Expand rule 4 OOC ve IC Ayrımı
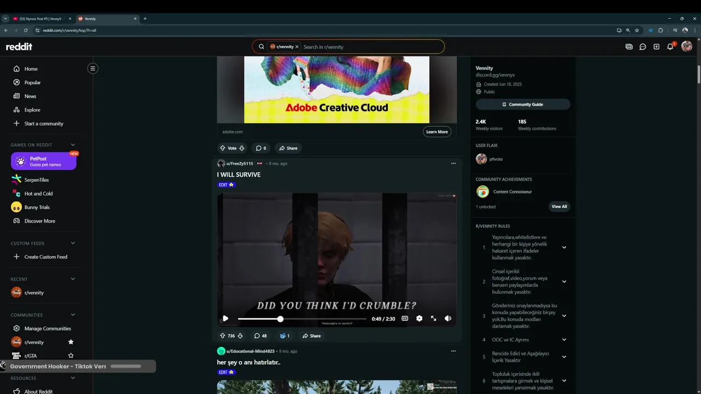This screenshot has height=394, width=701. click(x=564, y=340)
